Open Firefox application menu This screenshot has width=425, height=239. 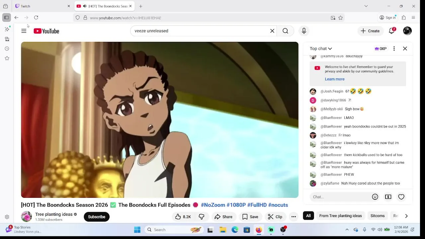(413, 18)
